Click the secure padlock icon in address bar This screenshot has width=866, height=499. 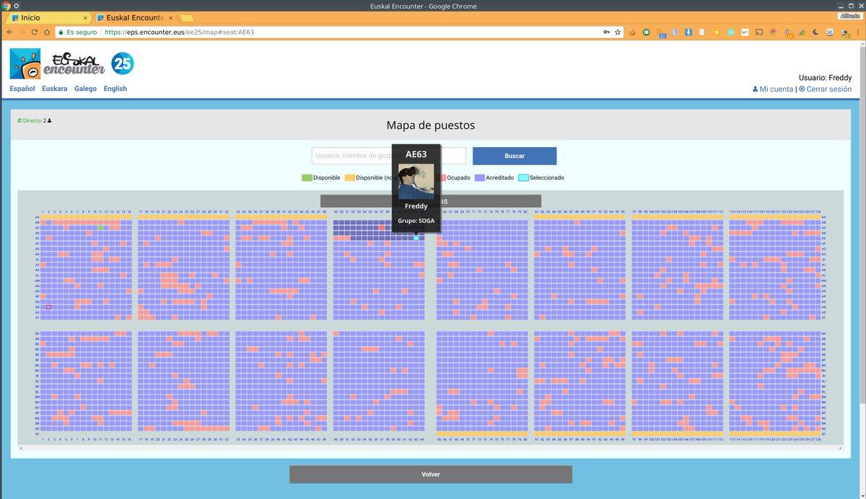61,32
